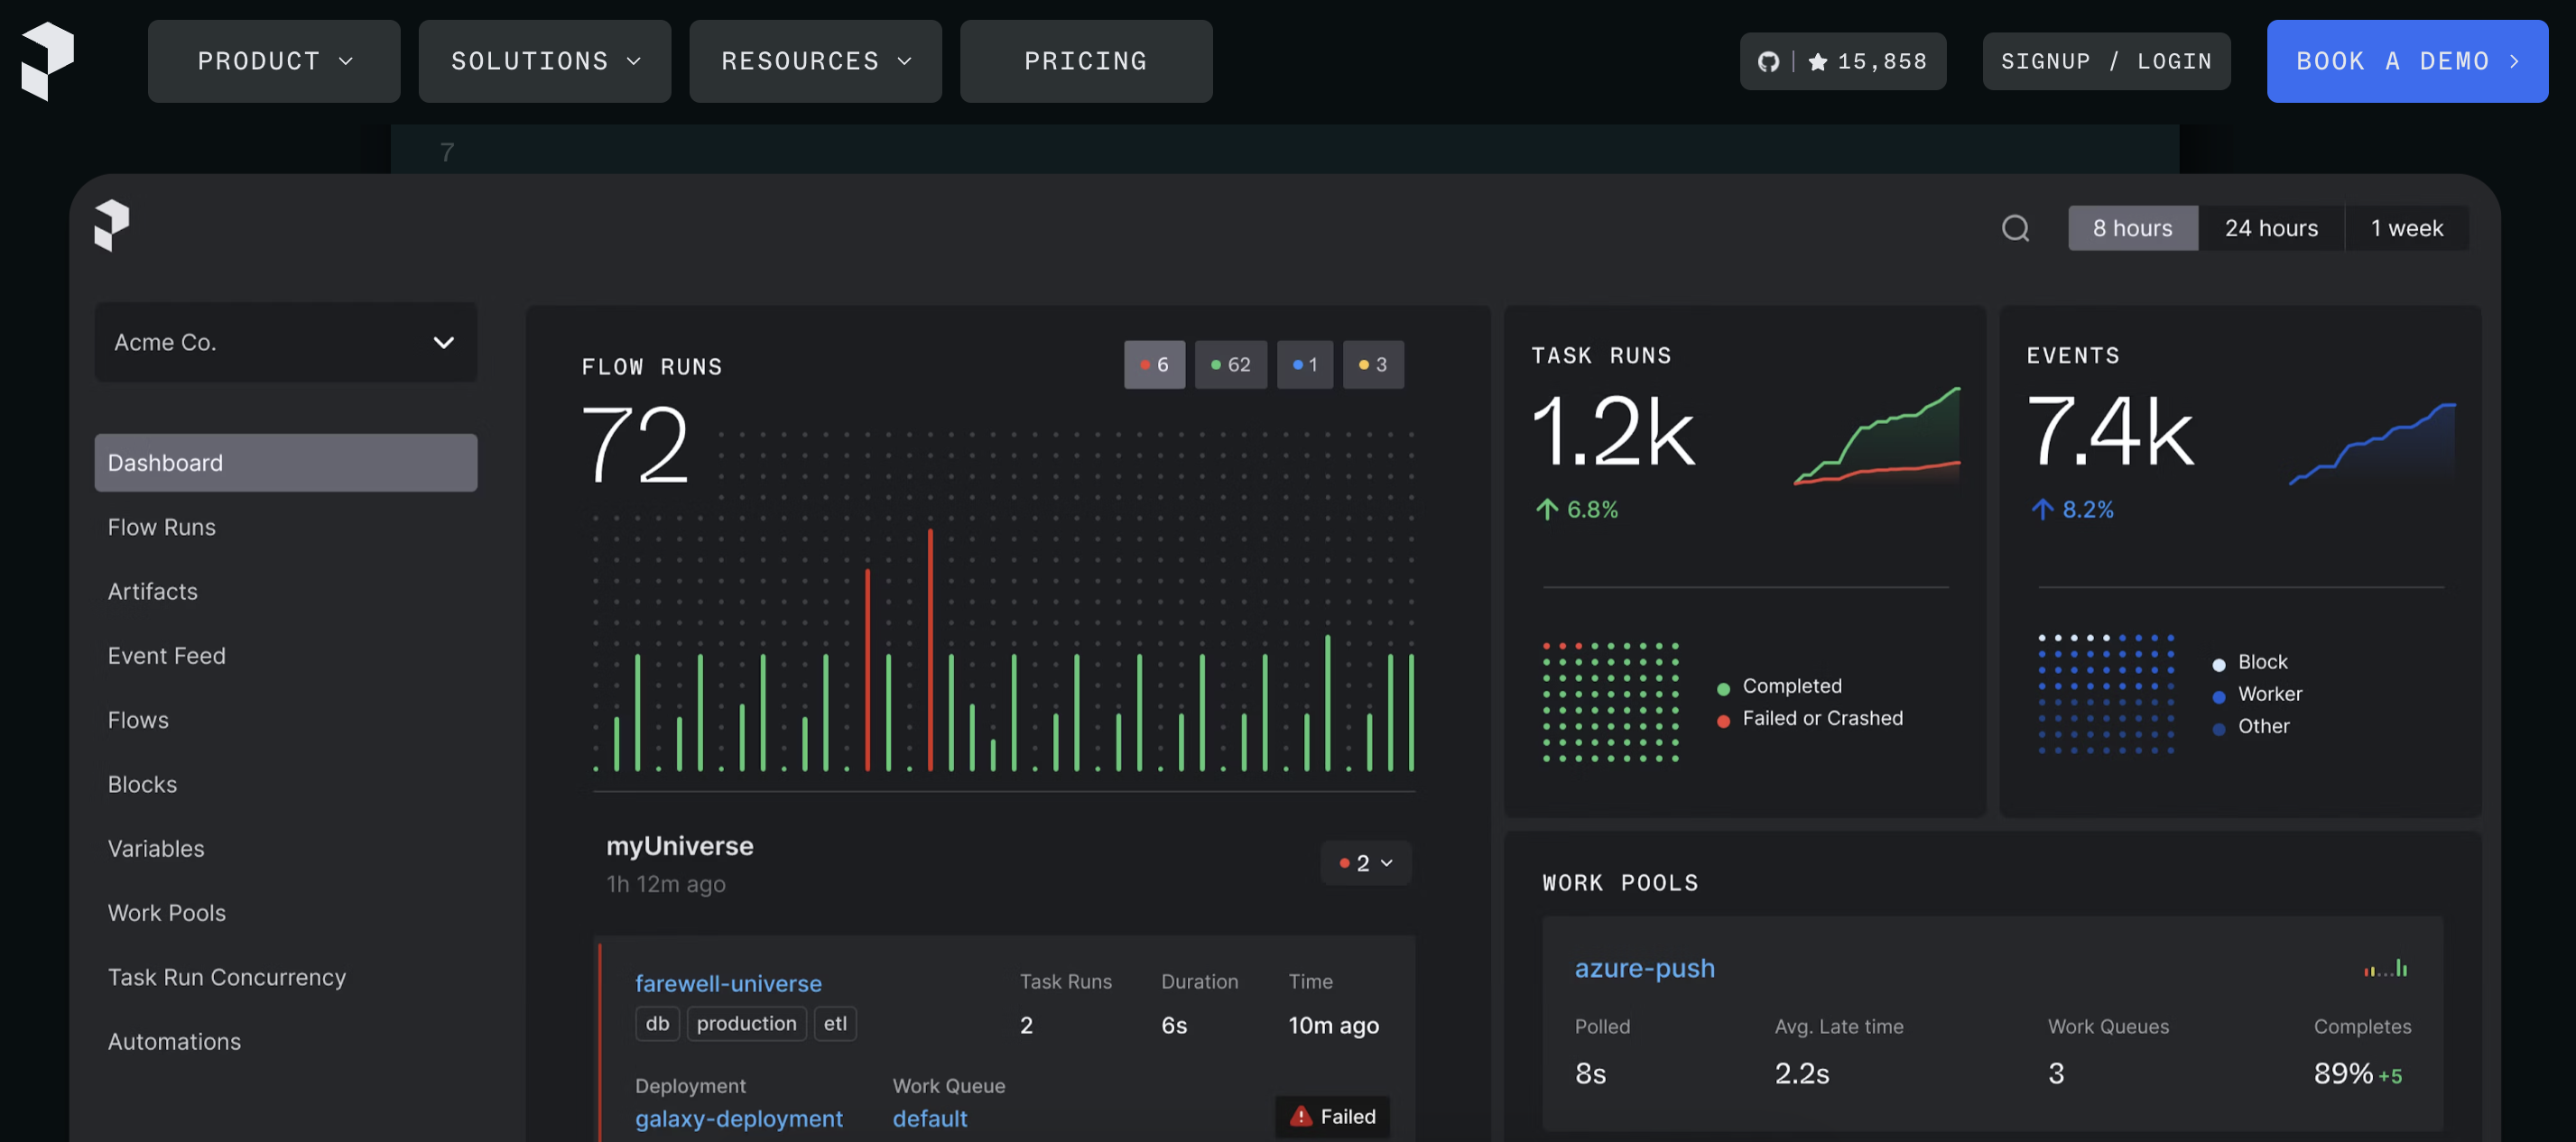Image resolution: width=2576 pixels, height=1142 pixels.
Task: Click the 72 flow runs count
Action: 635,444
